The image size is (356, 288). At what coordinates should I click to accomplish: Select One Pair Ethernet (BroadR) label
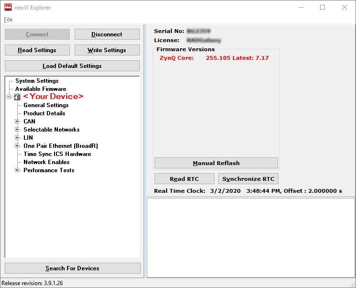point(61,146)
